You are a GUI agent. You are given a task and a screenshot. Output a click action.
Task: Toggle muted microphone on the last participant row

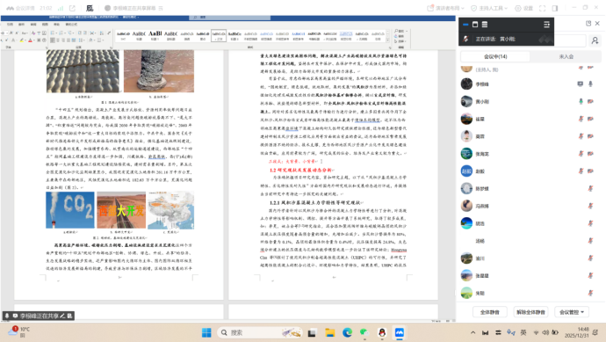pyautogui.click(x=590, y=293)
